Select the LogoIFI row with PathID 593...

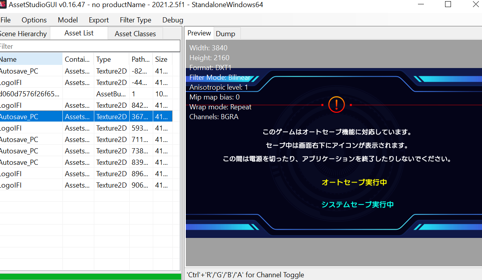tap(86, 128)
